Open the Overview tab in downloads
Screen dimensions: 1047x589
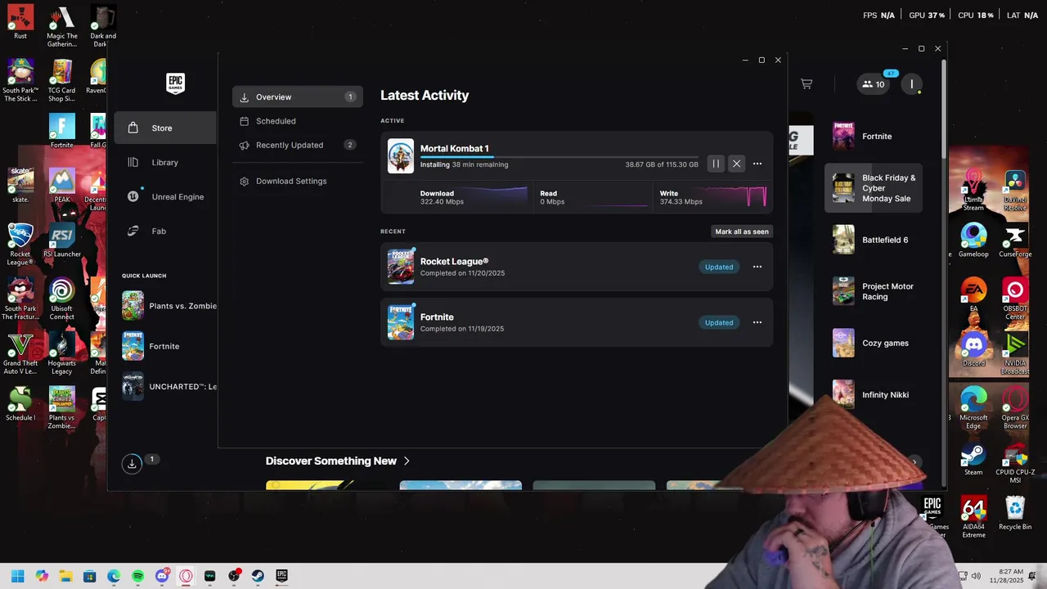coord(298,97)
